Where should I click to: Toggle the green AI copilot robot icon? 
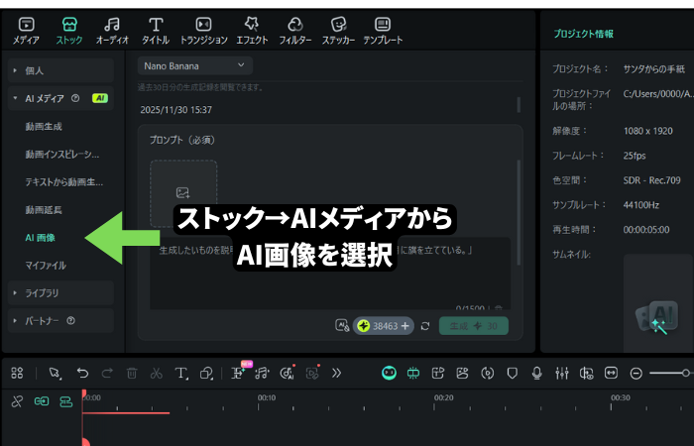(389, 373)
